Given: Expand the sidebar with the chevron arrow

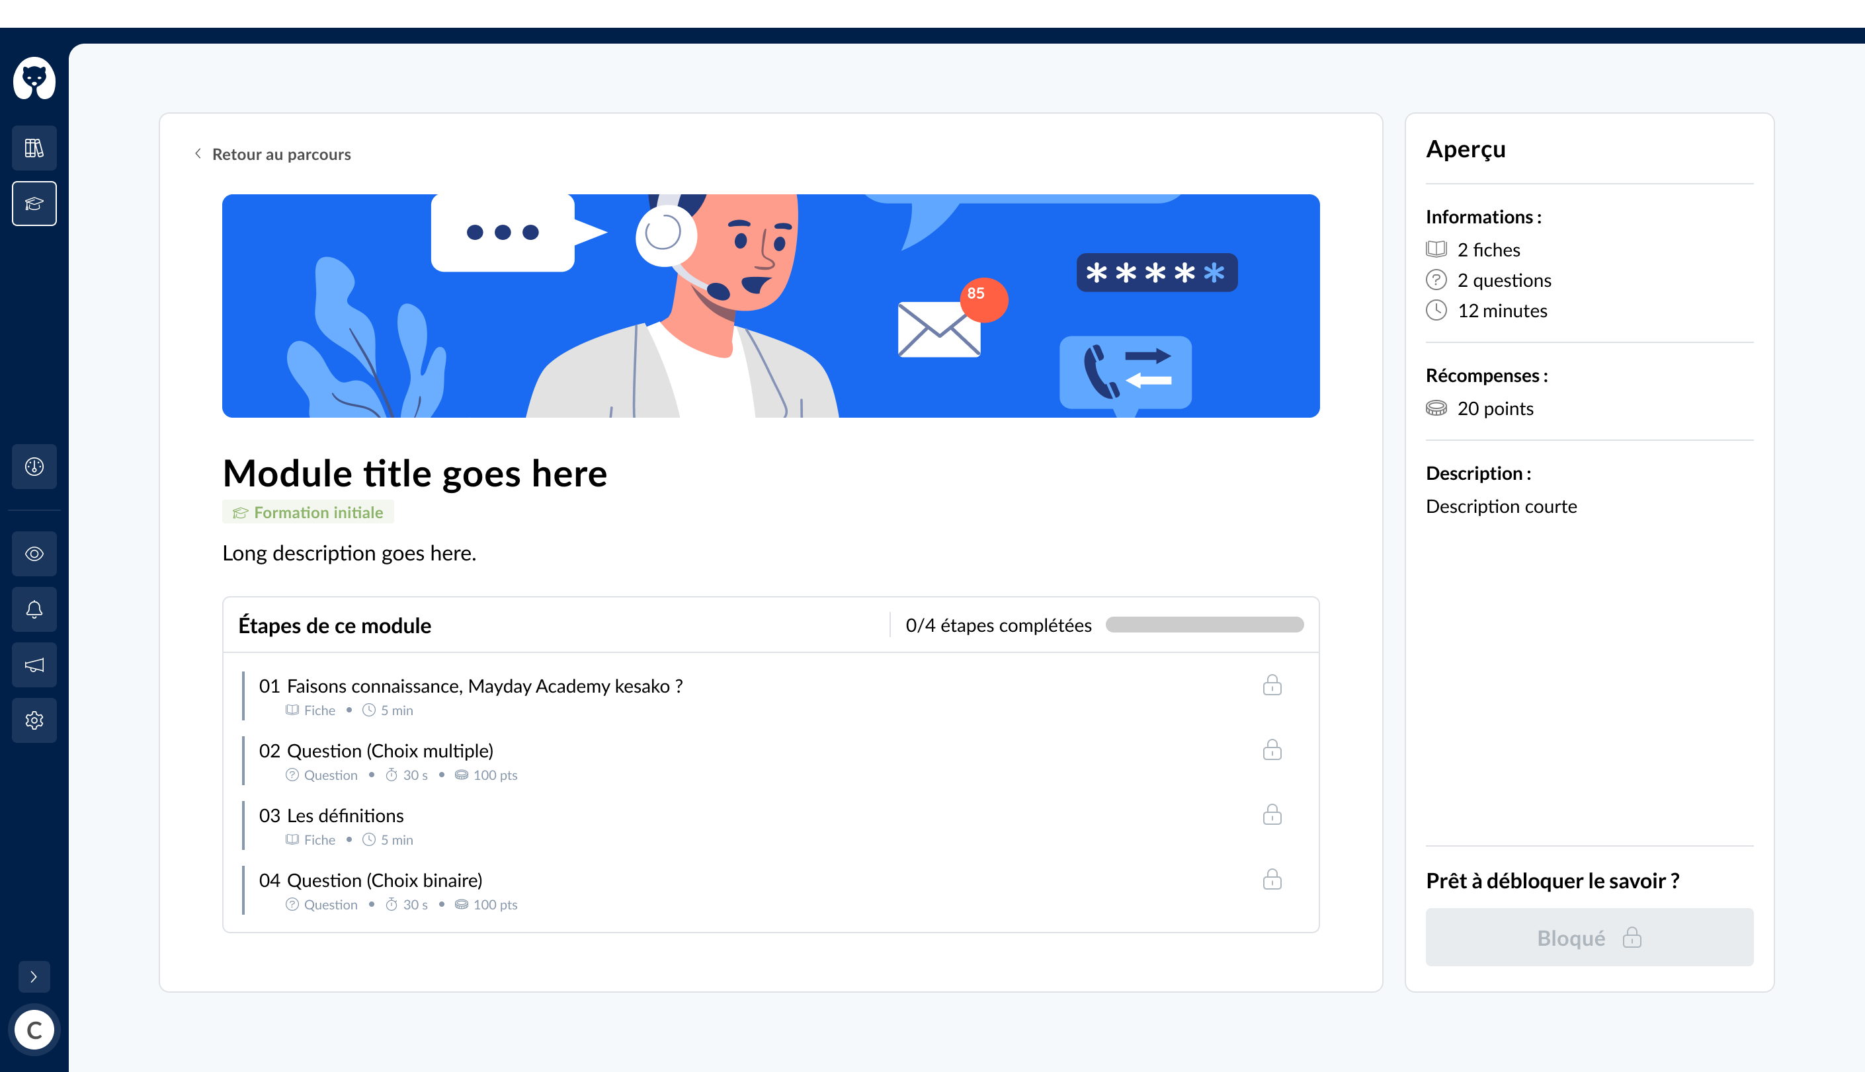Looking at the screenshot, I should [34, 976].
